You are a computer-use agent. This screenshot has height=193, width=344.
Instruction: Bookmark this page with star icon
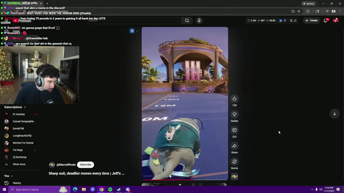(x=299, y=11)
